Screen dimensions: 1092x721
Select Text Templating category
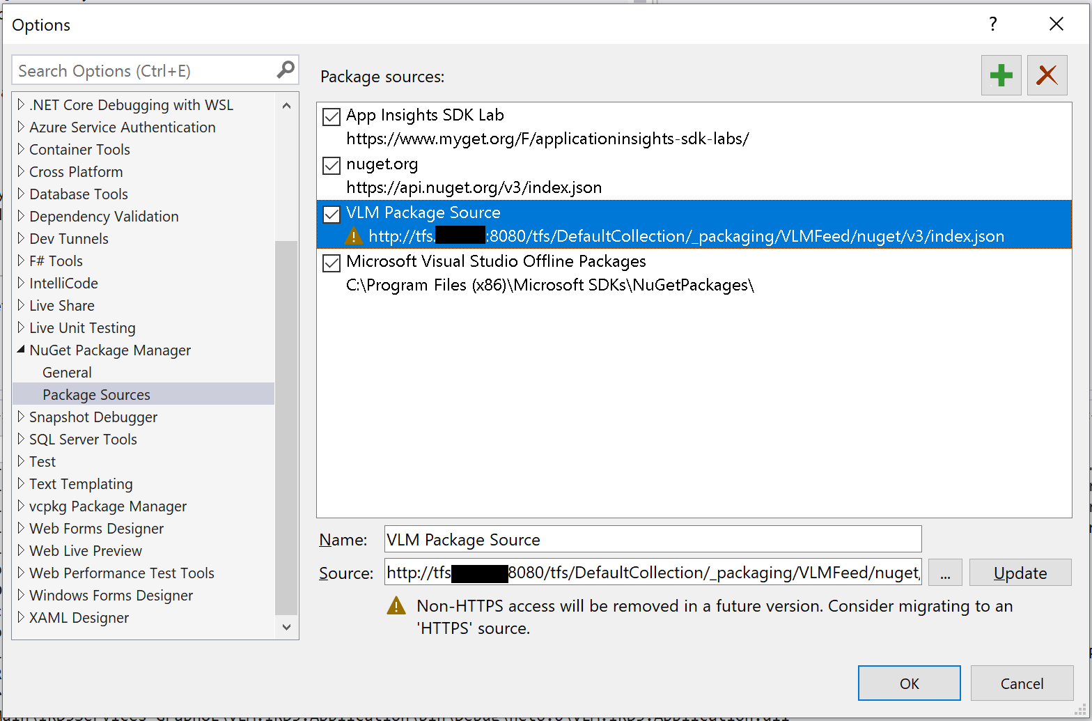coord(81,483)
